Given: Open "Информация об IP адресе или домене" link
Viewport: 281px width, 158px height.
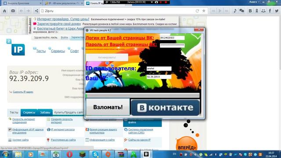Looking at the screenshot, I should point(28,131).
